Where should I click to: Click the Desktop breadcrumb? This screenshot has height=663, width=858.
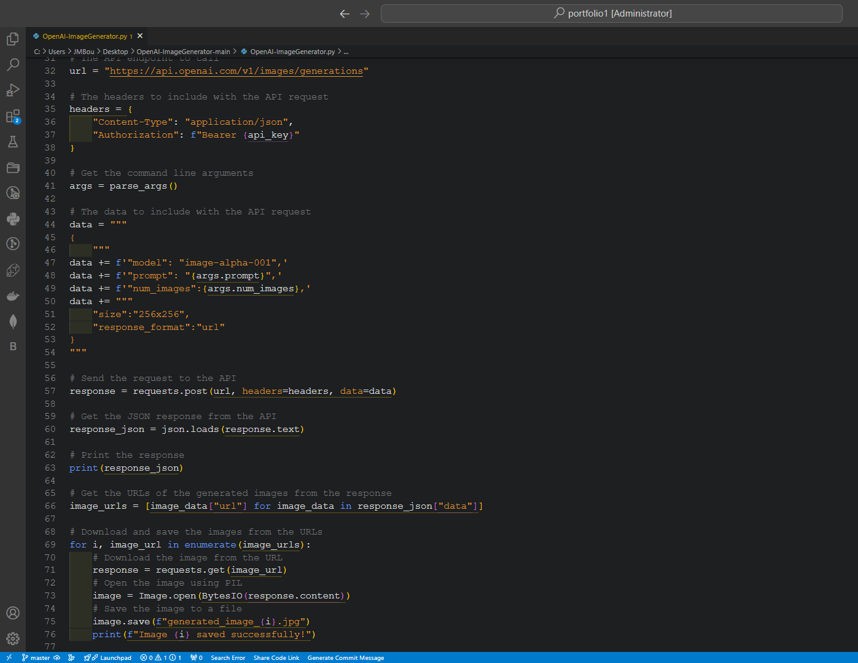point(115,52)
